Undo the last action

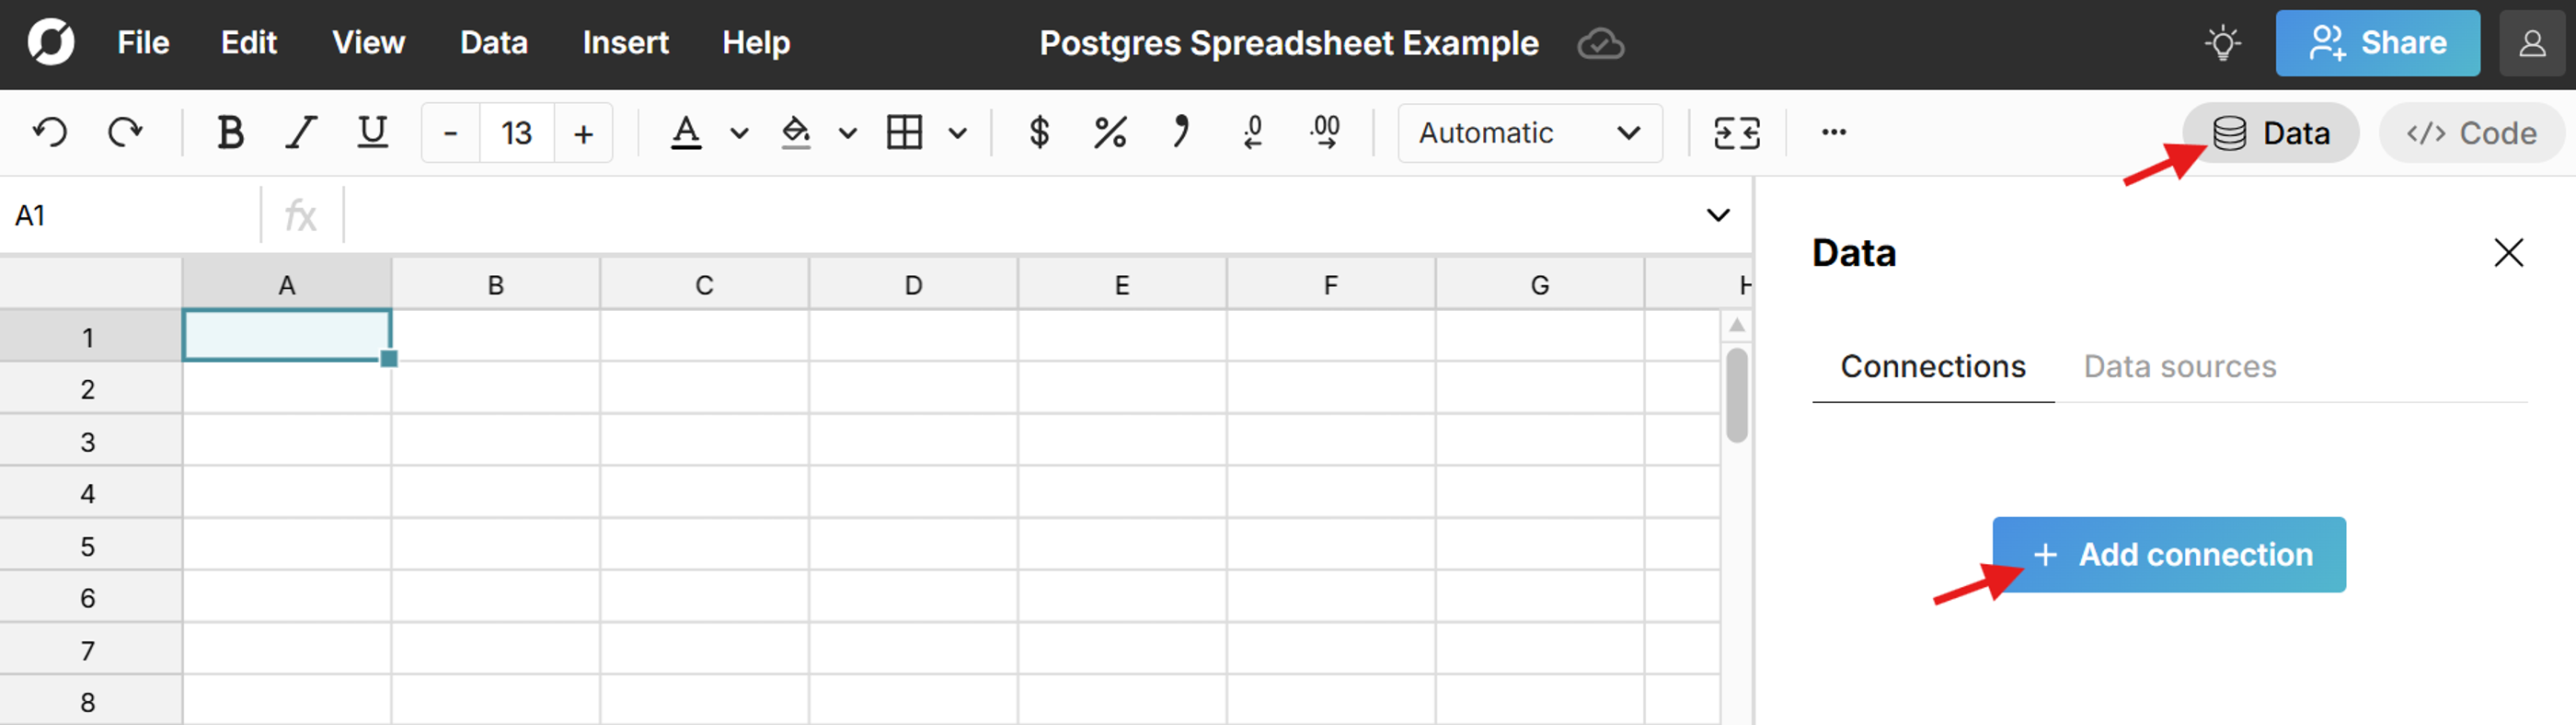pyautogui.click(x=50, y=131)
